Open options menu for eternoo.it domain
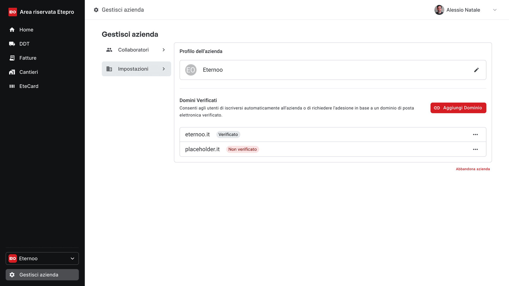The image size is (509, 286). tap(475, 135)
